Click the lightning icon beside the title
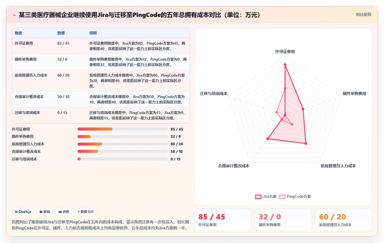The image size is (384, 243). tap(14, 15)
